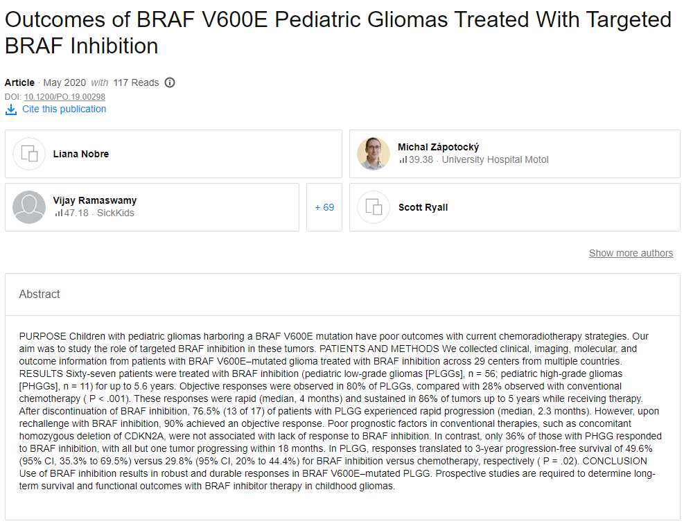
Task: Open Michal Zápotocký's profile photo
Action: coord(374,154)
